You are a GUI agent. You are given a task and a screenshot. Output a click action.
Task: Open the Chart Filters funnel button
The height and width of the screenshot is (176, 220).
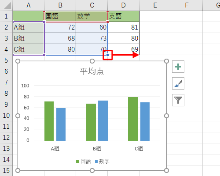point(178,100)
